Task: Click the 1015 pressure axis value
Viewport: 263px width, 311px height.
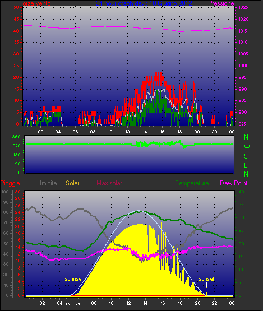Action: [243, 31]
